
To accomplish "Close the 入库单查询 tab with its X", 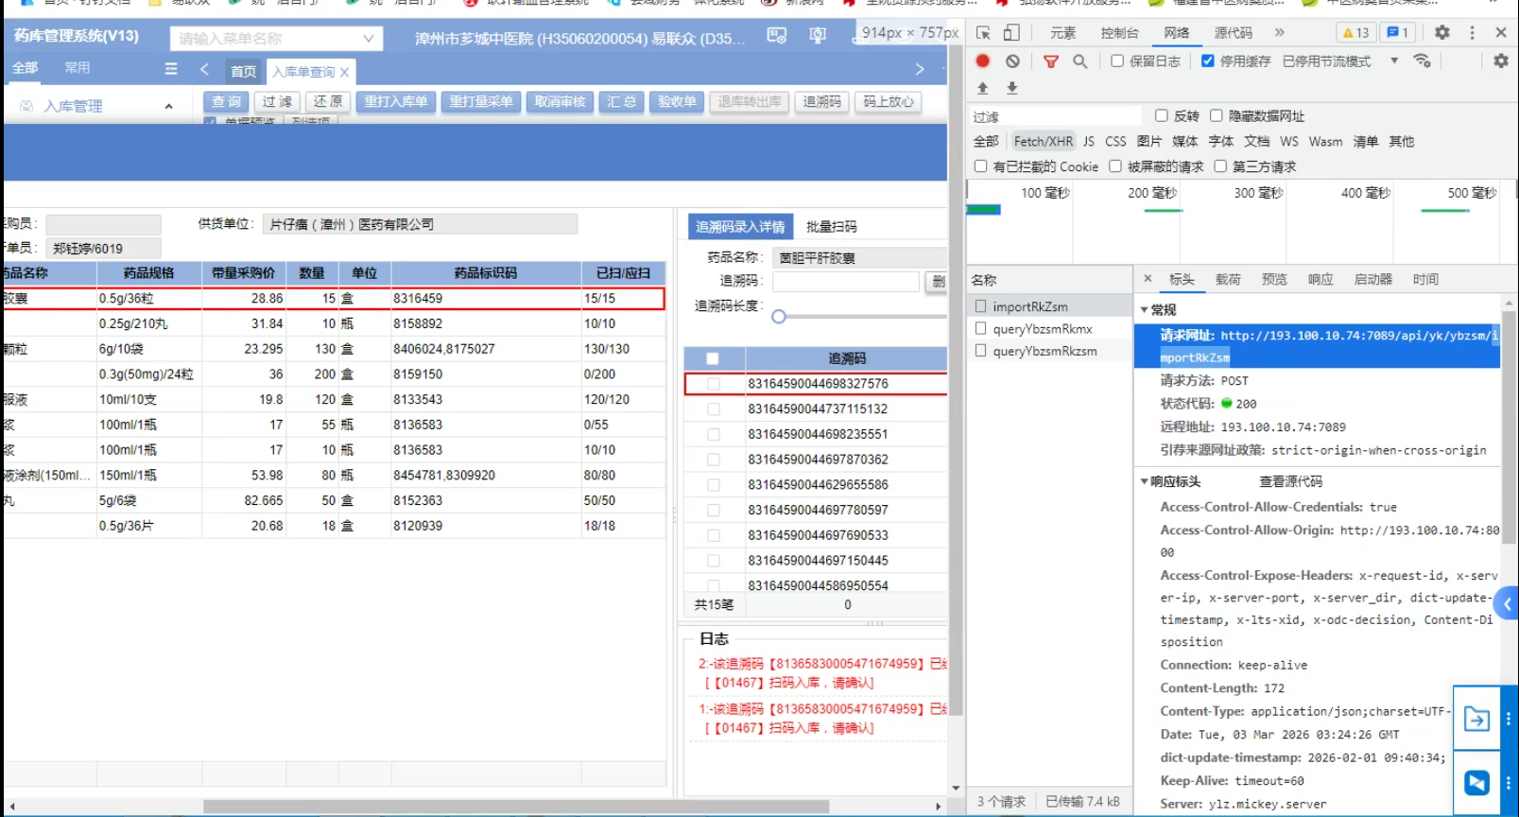I will point(345,72).
